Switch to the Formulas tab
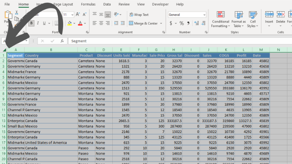The height and width of the screenshot is (164, 292). (88, 4)
